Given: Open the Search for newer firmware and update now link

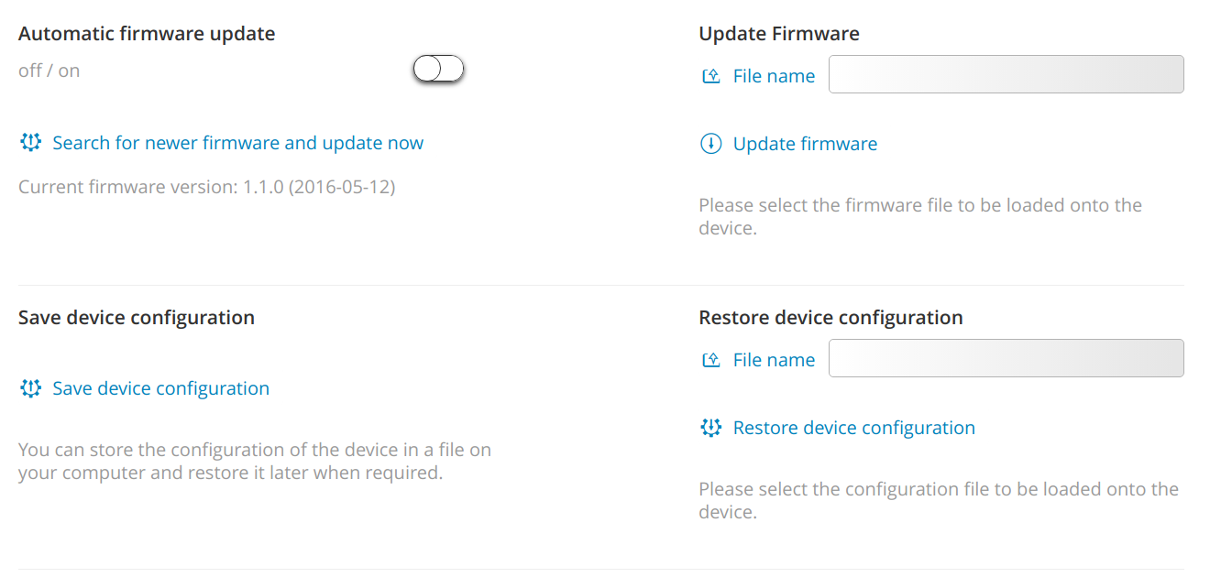Looking at the screenshot, I should click(x=238, y=143).
